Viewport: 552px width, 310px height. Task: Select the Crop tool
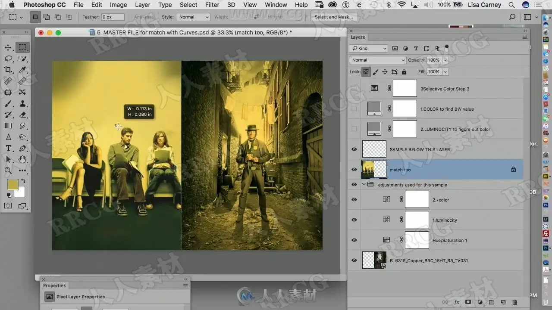pos(8,70)
